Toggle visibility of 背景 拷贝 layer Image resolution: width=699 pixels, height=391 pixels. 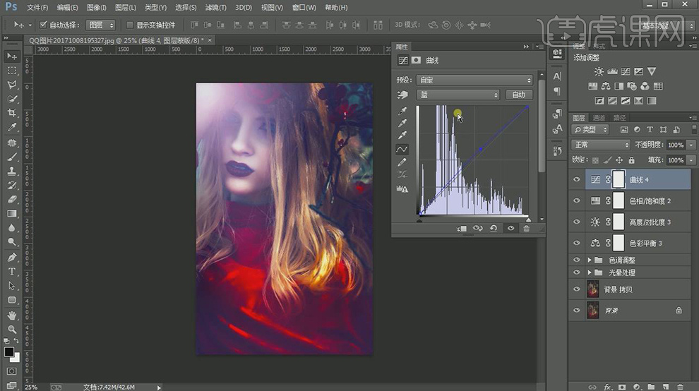pos(577,289)
